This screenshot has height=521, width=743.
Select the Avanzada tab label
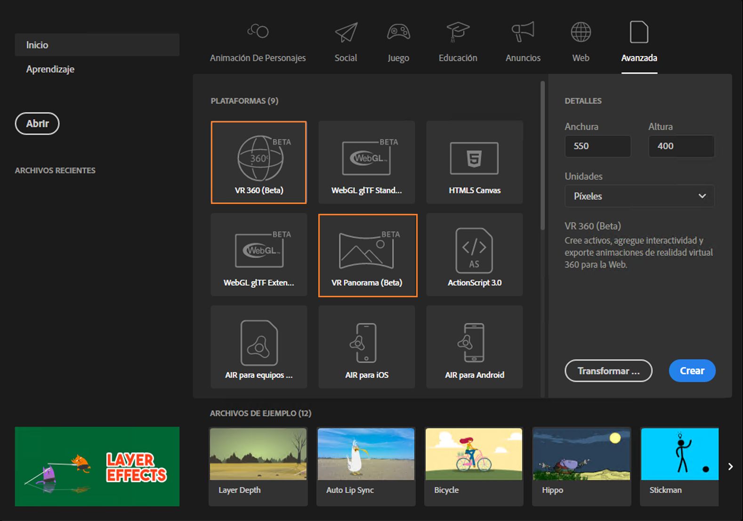coord(639,58)
